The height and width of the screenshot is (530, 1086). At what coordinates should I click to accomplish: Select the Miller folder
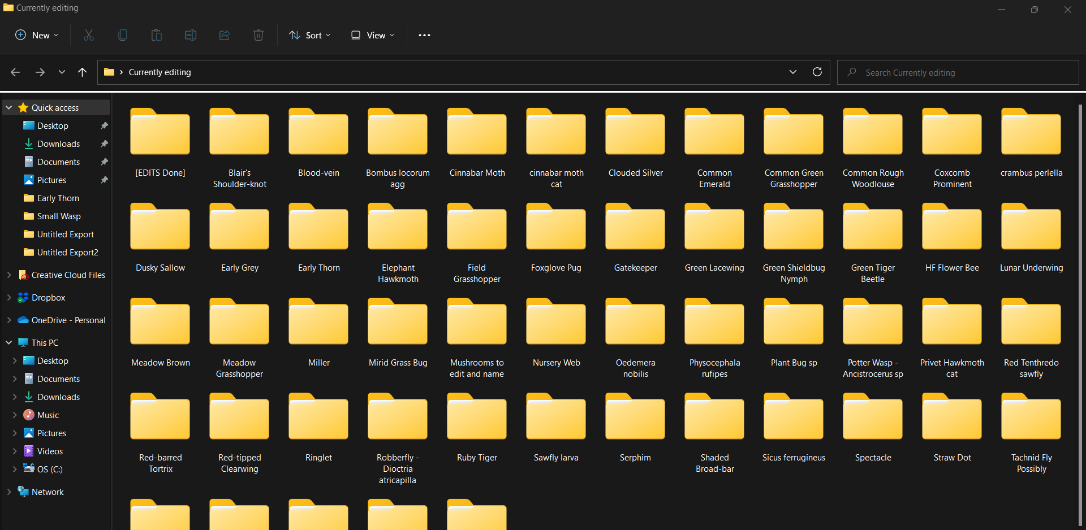[318, 332]
